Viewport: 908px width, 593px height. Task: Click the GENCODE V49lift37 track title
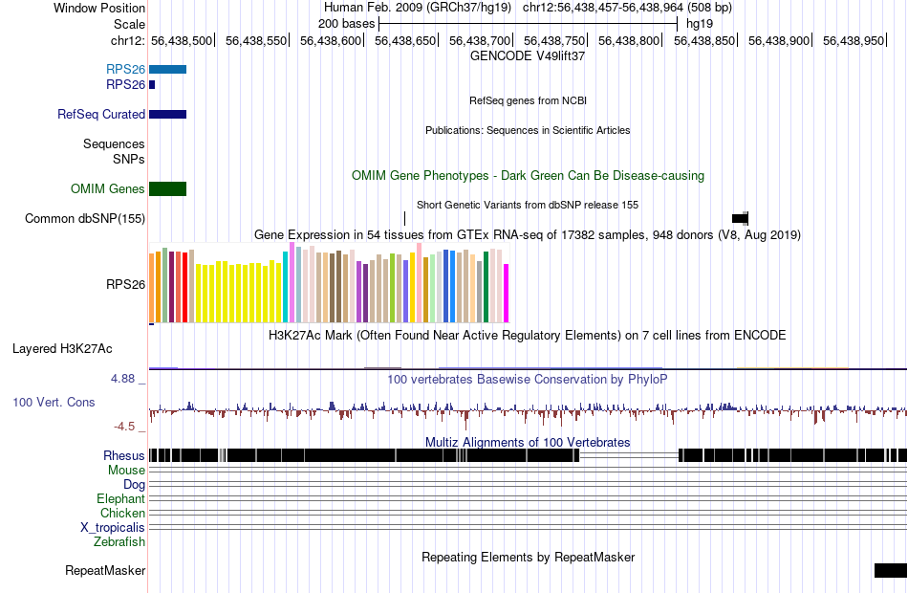tap(528, 56)
